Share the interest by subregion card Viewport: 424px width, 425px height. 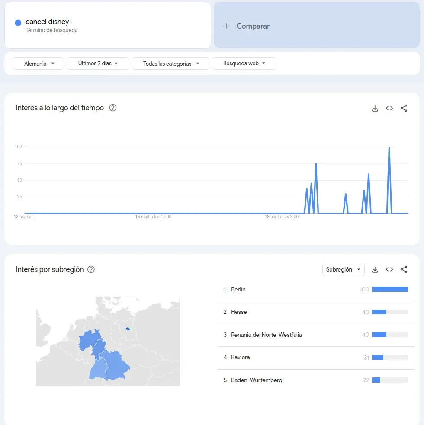pyautogui.click(x=404, y=269)
